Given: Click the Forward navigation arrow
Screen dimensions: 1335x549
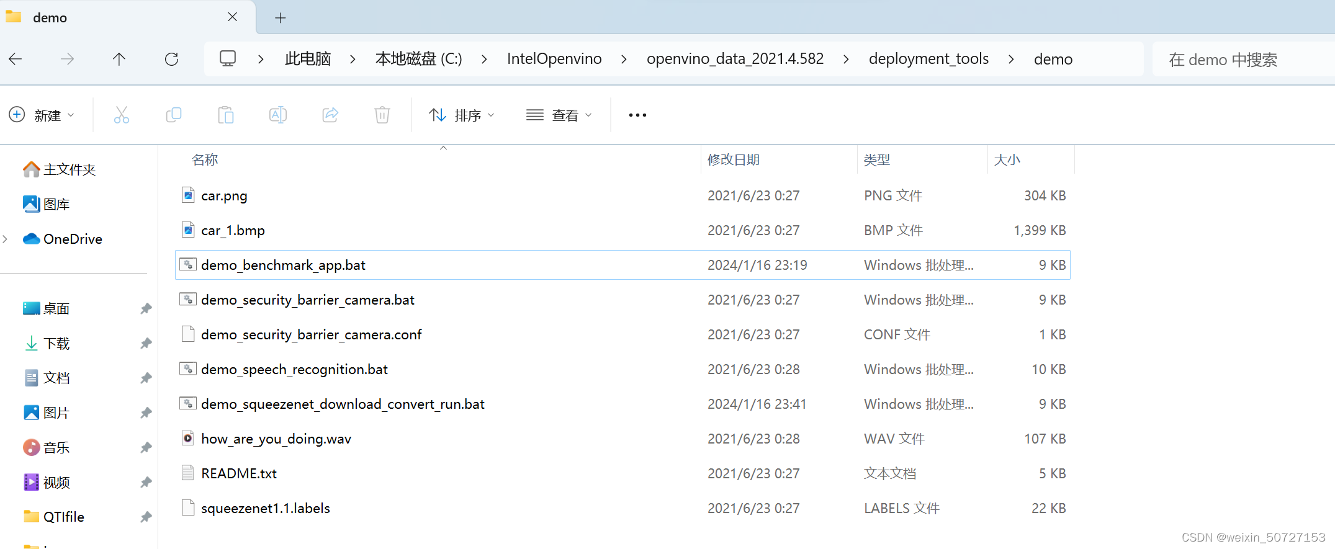Looking at the screenshot, I should coord(67,59).
